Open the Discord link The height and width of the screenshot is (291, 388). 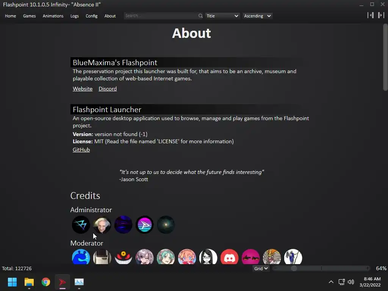pos(108,89)
